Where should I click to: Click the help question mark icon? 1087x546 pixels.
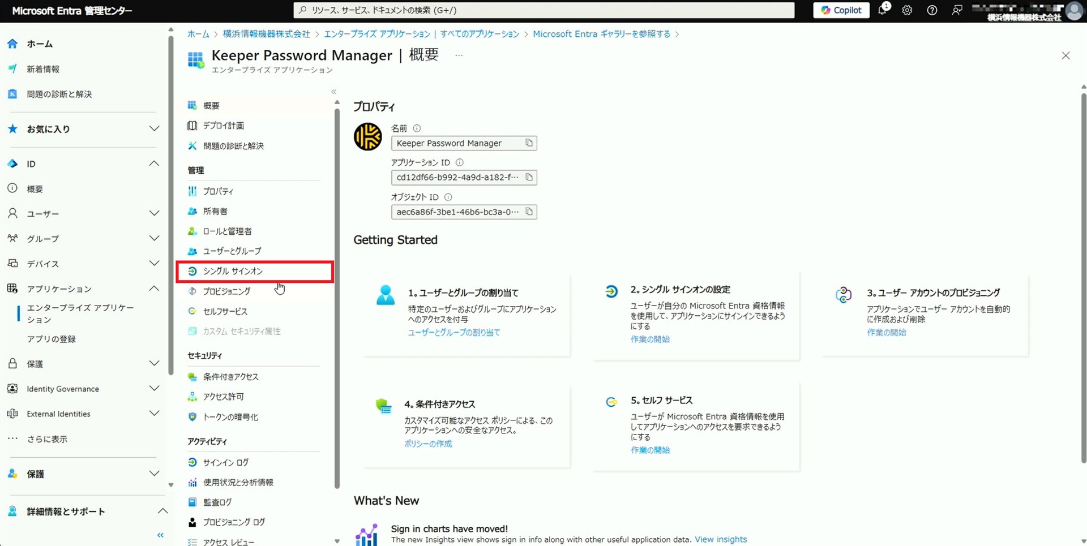(x=932, y=10)
